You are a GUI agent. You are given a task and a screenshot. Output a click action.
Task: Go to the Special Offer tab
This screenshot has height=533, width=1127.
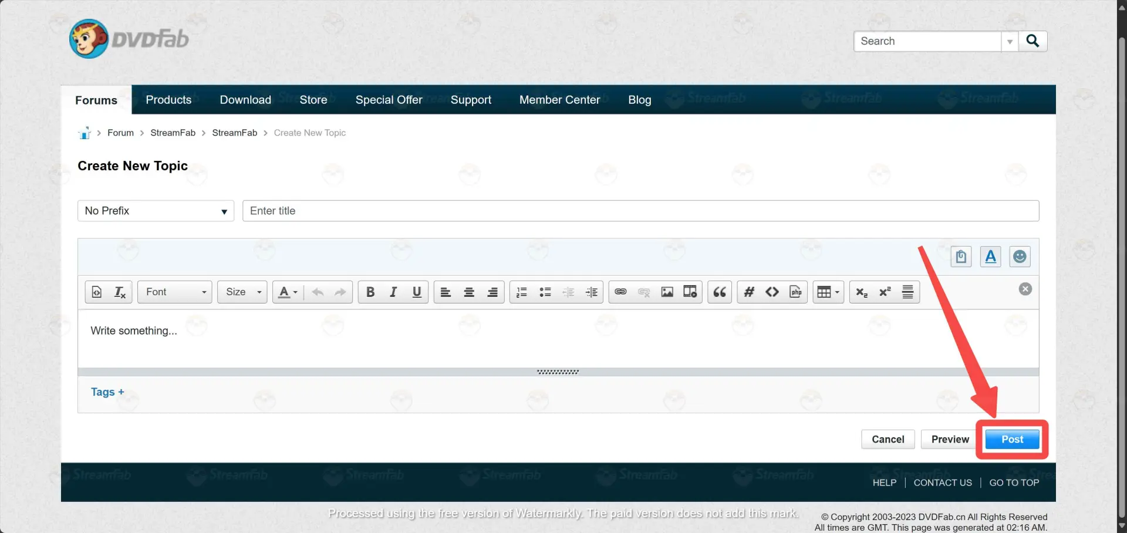click(389, 100)
